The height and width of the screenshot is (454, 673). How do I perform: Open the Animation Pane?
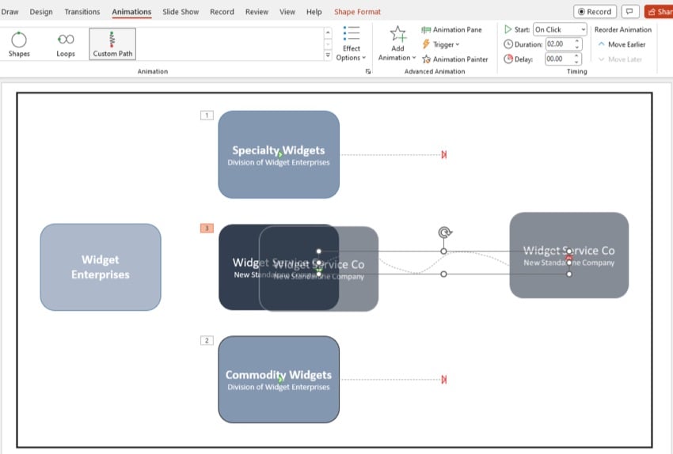tap(451, 30)
